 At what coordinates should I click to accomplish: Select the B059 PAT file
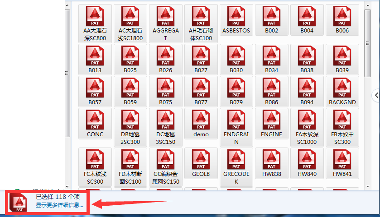(x=130, y=92)
